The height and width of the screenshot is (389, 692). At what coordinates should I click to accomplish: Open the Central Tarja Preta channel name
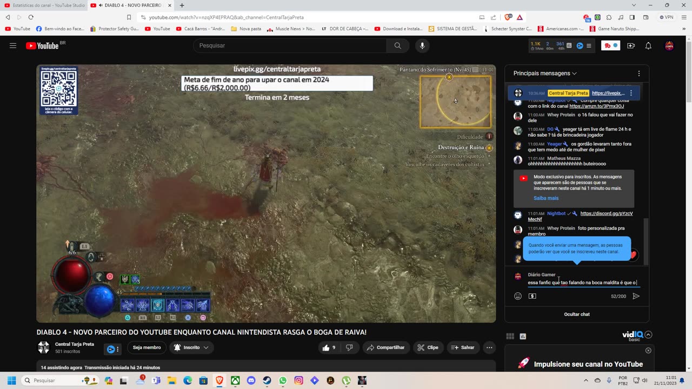pyautogui.click(x=75, y=344)
